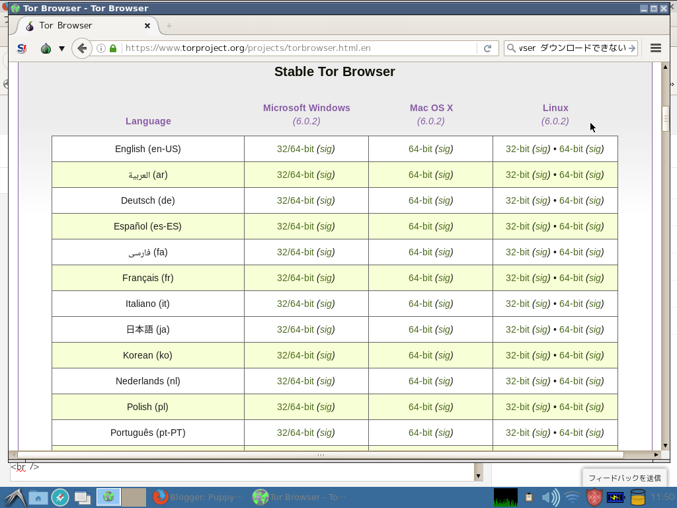Screen dimensions: 677x508
Task: Show site information via the info icon
Action: click(x=101, y=48)
